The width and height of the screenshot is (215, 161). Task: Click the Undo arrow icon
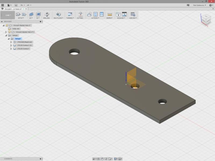click(22, 5)
